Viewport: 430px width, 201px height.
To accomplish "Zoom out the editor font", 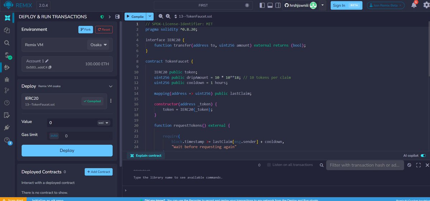I will pyautogui.click(x=161, y=16).
